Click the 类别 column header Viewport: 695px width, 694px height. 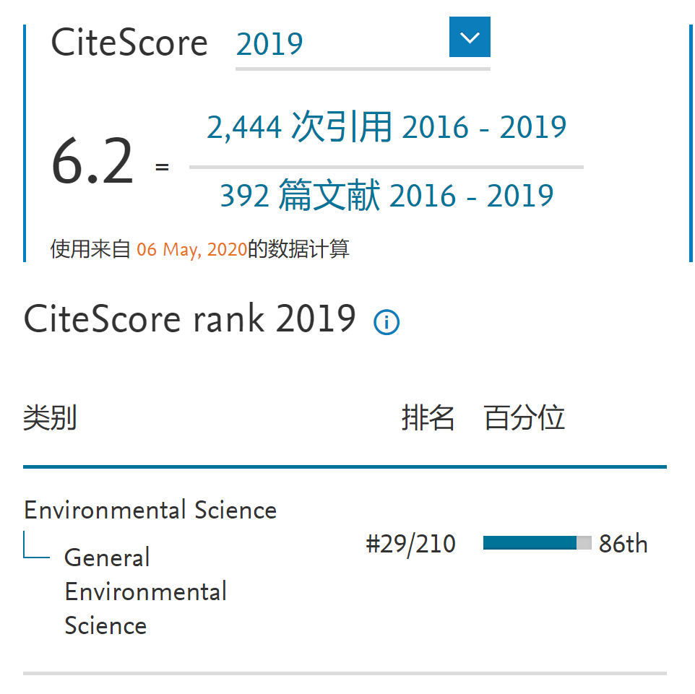pos(50,417)
